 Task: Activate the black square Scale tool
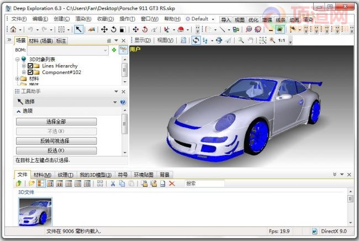[122, 29]
